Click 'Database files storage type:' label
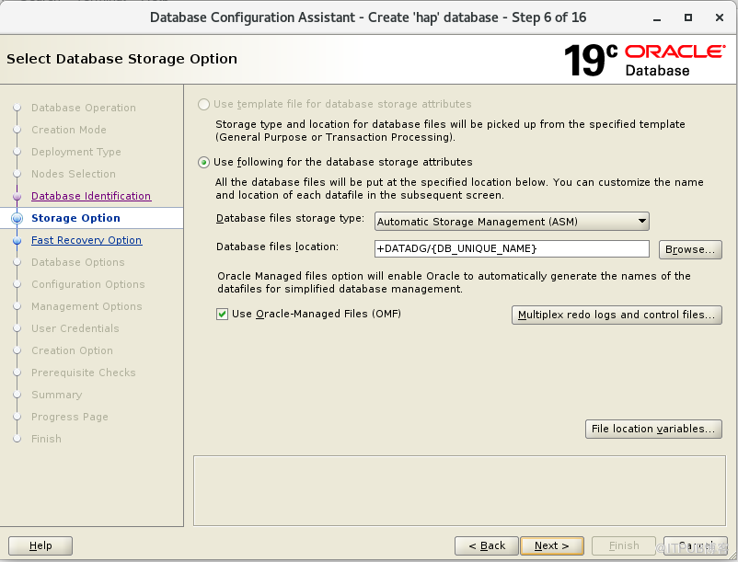 tap(290, 218)
